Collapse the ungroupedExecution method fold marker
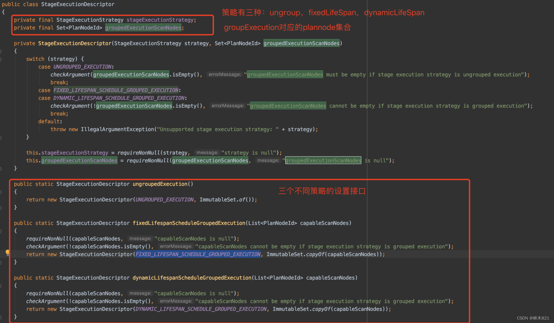554x323 pixels. [x=1, y=192]
